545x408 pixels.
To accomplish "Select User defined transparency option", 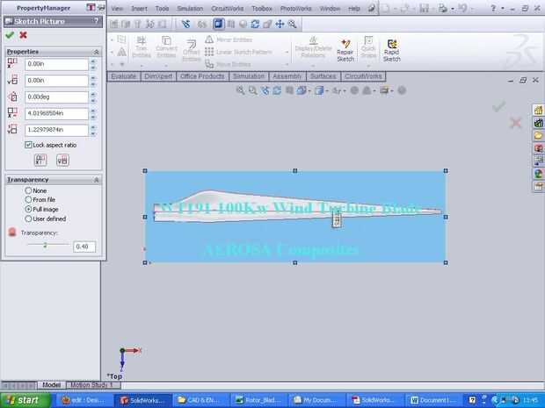I will coord(28,219).
